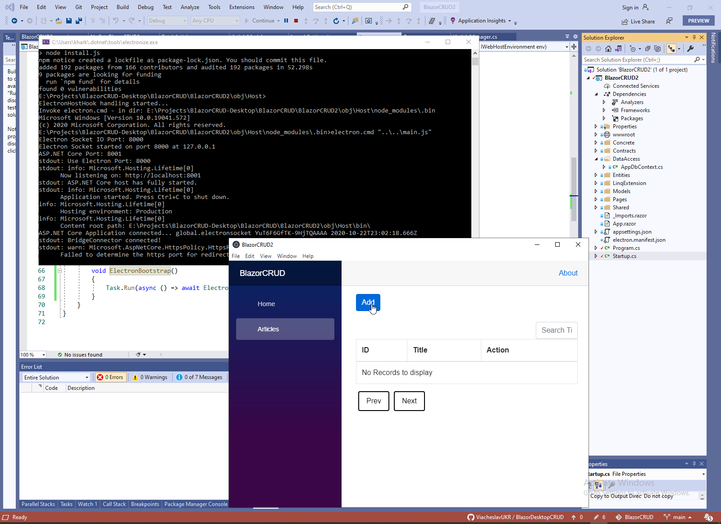Image resolution: width=721 pixels, height=524 pixels.
Task: Click the Save All icon in the toolbar
Action: tap(79, 21)
